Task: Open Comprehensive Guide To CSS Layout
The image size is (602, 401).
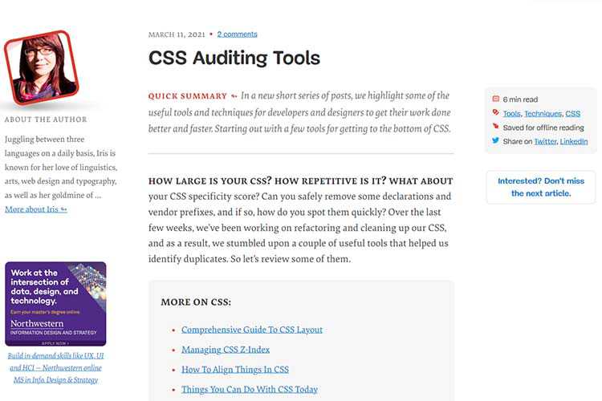Action: click(x=252, y=330)
